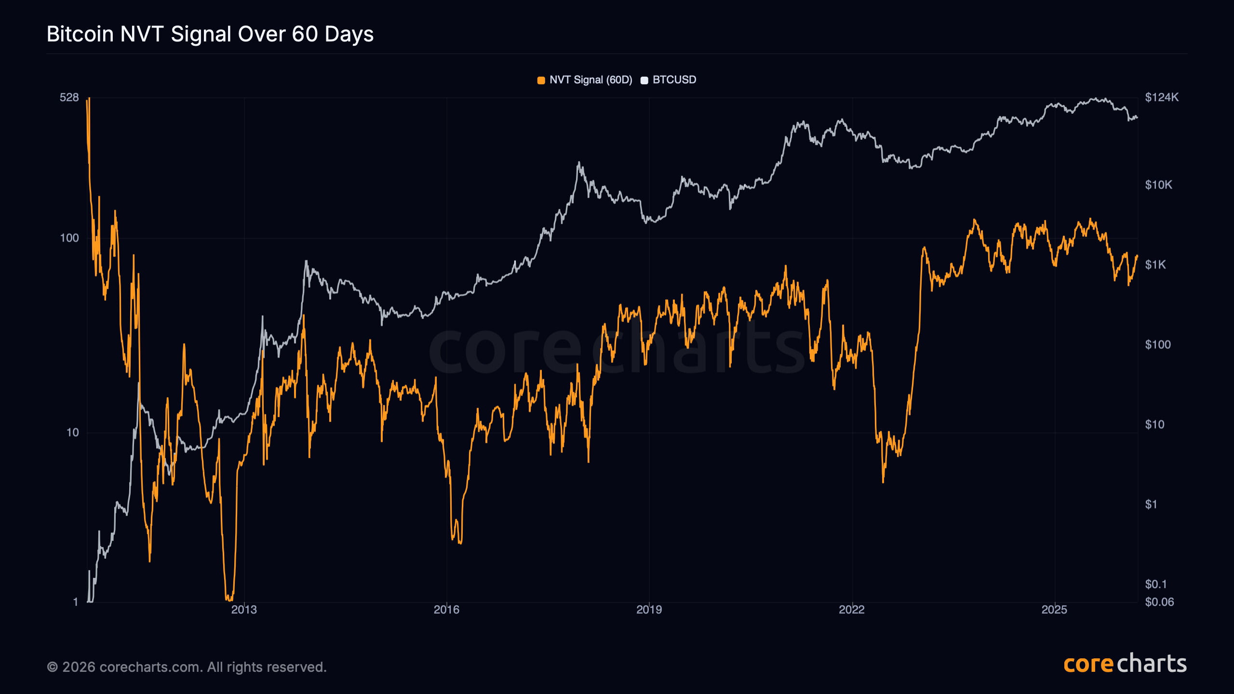Select the 2022 x-axis label
1234x694 pixels.
pyautogui.click(x=852, y=610)
